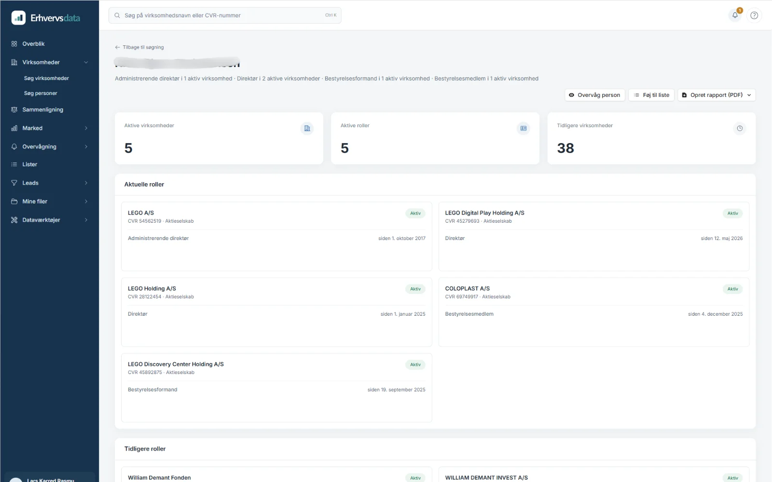Click the Virksomheder building icon in sidebar
The width and height of the screenshot is (772, 482).
[x=14, y=62]
